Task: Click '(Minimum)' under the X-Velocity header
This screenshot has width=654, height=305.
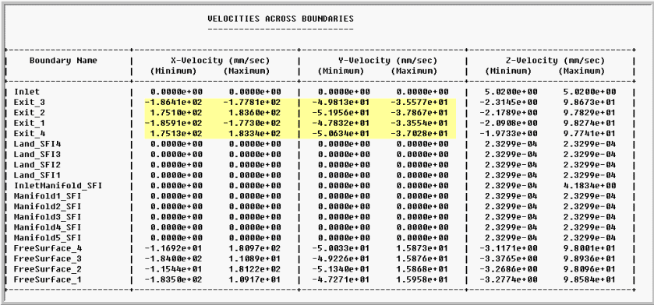Action: pos(174,71)
